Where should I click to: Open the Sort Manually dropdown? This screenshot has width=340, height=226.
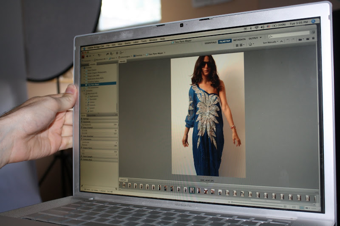(x=270, y=42)
